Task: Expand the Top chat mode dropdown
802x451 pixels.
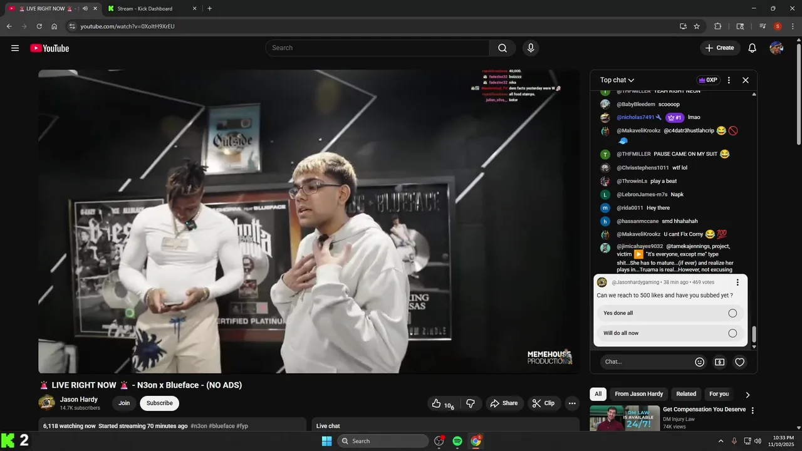Action: pyautogui.click(x=617, y=80)
